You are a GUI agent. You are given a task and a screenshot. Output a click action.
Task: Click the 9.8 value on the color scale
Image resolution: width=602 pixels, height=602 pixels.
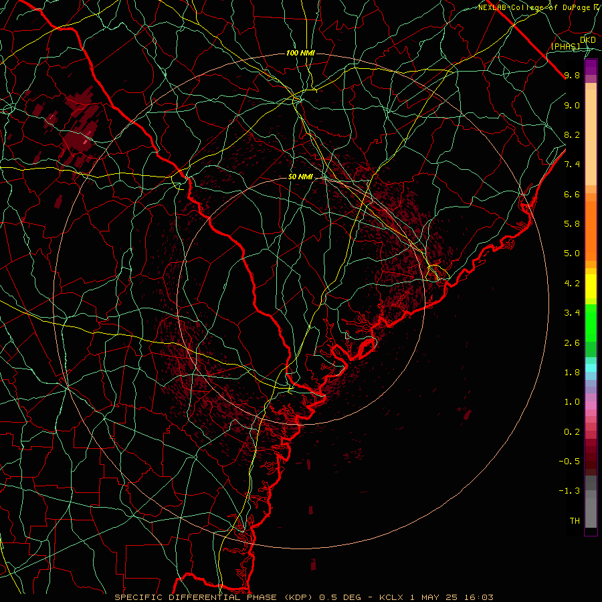click(x=572, y=76)
